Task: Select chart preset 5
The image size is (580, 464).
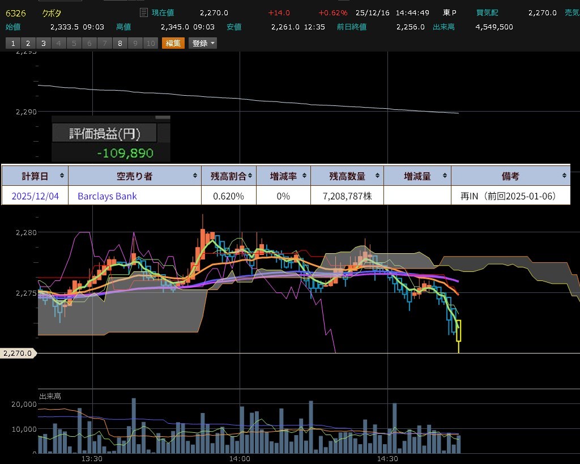Action: [x=74, y=43]
